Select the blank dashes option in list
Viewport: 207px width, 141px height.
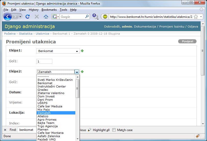pyautogui.click(x=56, y=76)
